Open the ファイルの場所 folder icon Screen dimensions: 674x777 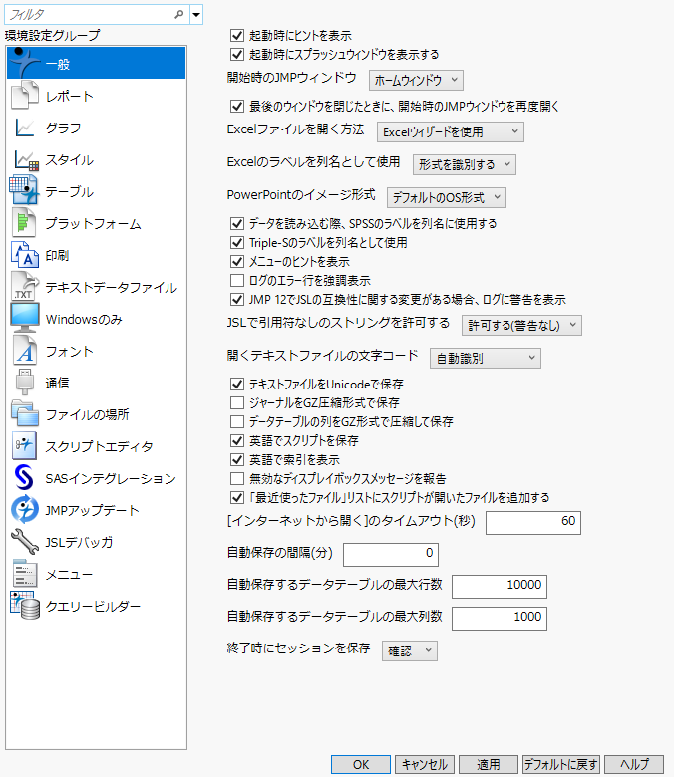[25, 413]
